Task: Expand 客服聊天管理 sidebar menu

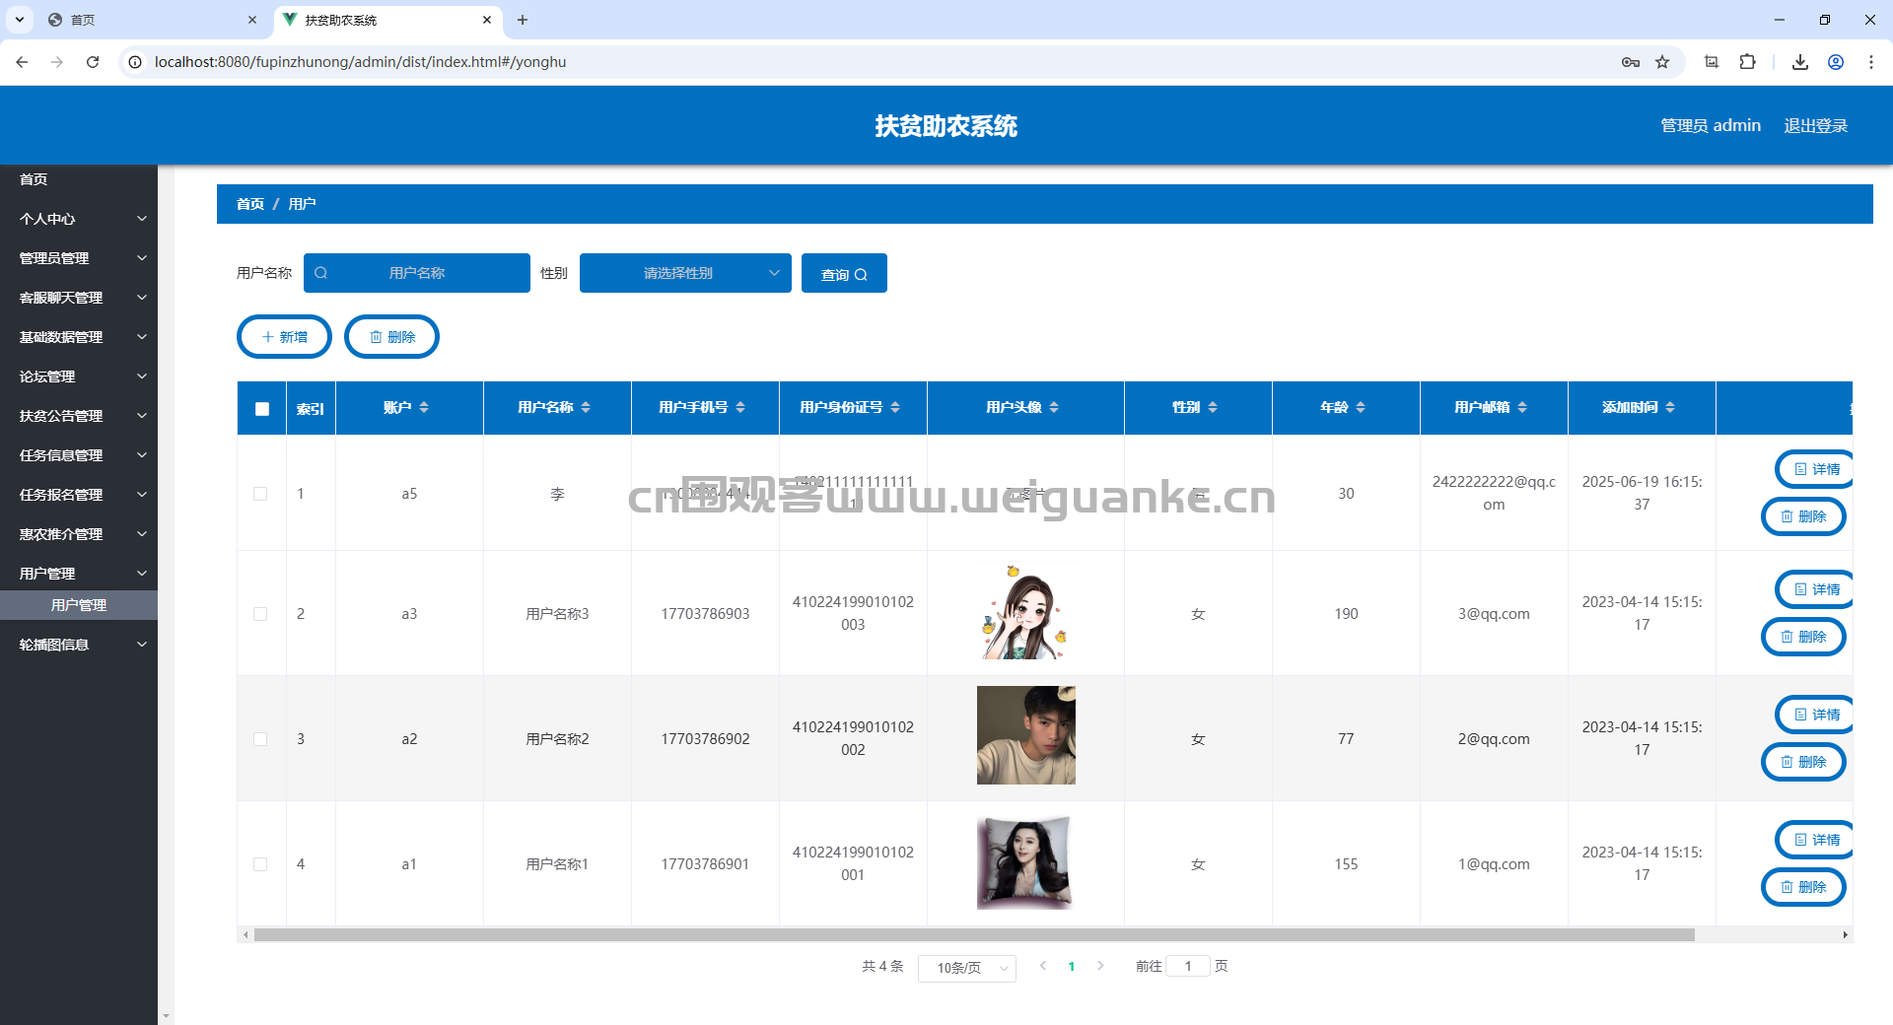Action: pyautogui.click(x=79, y=298)
